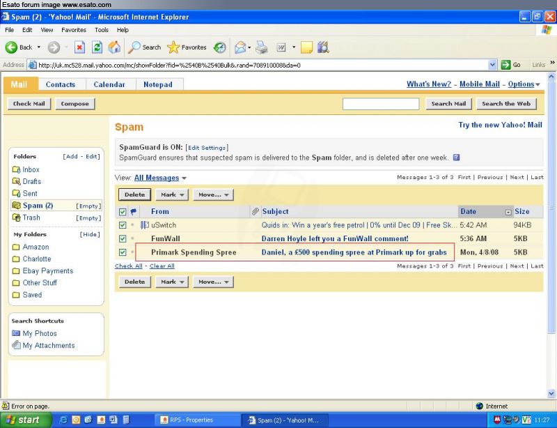This screenshot has height=428, width=557.
Task: Open the Favorites menu in the menu bar
Action: pos(74,30)
